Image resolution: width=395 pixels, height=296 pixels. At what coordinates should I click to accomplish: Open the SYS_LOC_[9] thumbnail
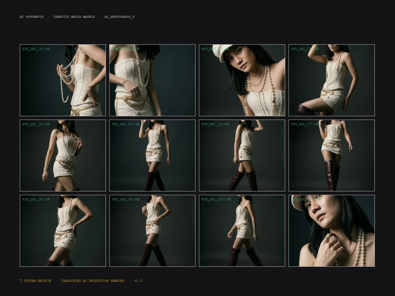pos(152,230)
